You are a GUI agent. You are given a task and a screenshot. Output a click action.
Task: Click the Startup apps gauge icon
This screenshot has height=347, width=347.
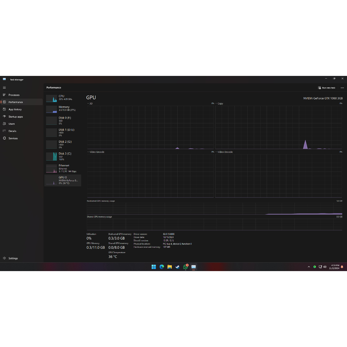tap(4, 117)
